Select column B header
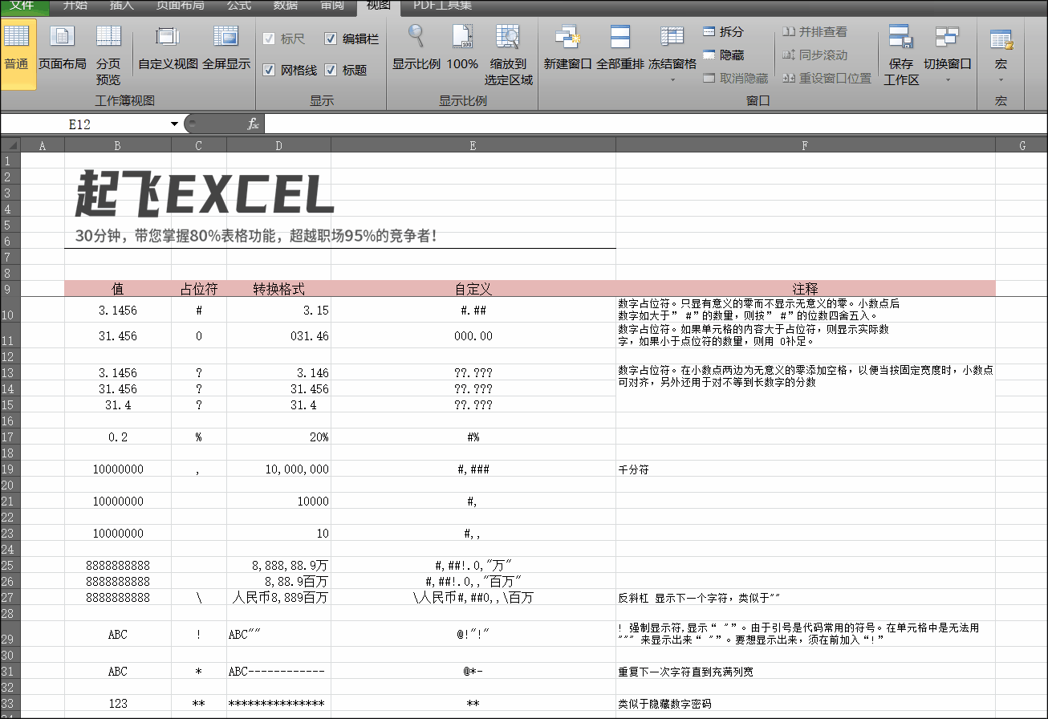This screenshot has height=719, width=1048. click(118, 145)
